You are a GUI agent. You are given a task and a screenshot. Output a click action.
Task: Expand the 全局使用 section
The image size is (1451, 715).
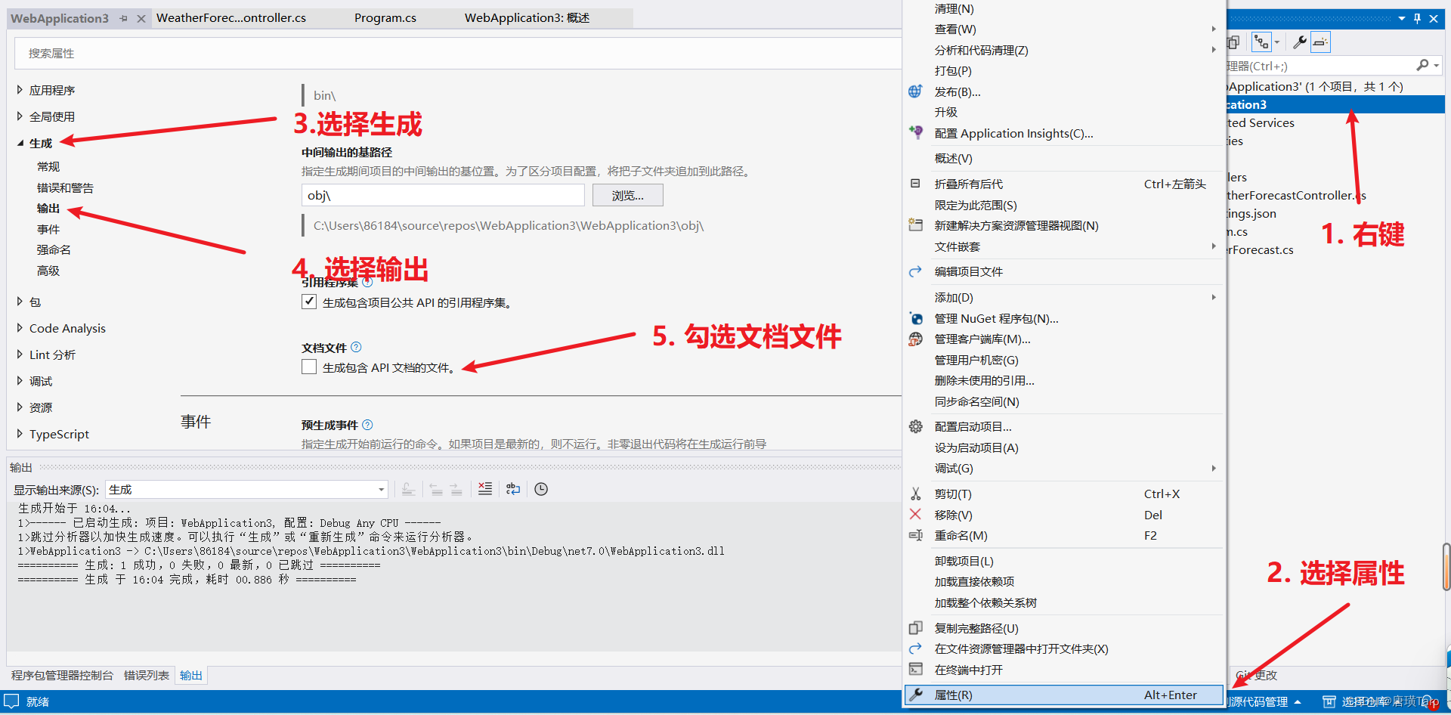point(20,116)
